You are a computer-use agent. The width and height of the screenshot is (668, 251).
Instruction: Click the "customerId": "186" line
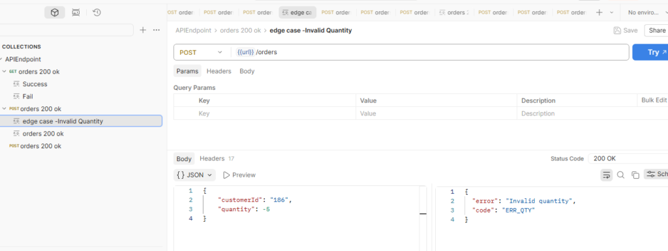point(254,200)
